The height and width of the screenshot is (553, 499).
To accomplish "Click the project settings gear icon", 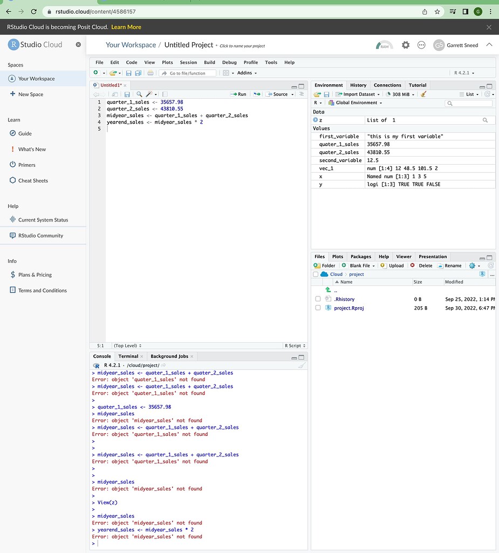I will [x=406, y=45].
